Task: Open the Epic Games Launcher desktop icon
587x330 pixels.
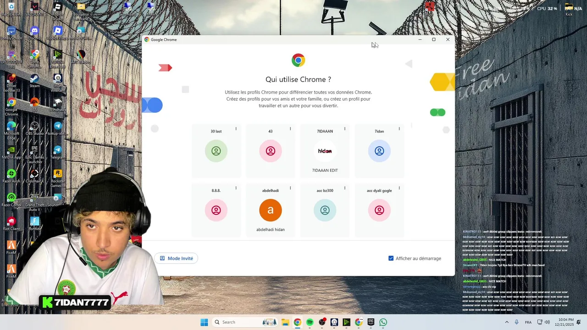Action: 34,154
